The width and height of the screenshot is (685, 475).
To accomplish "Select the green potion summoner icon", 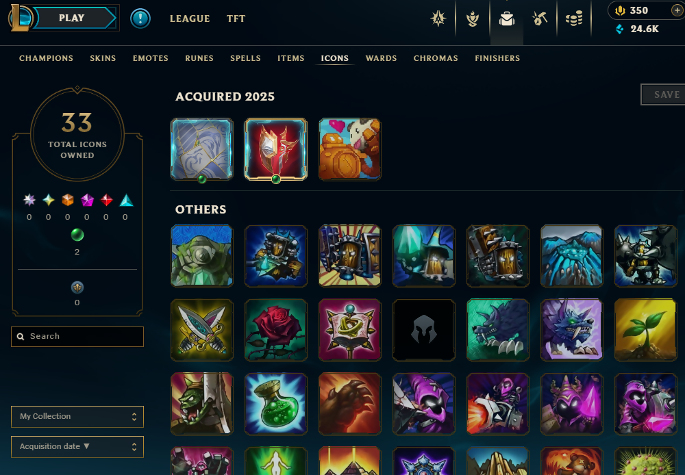I will point(275,404).
